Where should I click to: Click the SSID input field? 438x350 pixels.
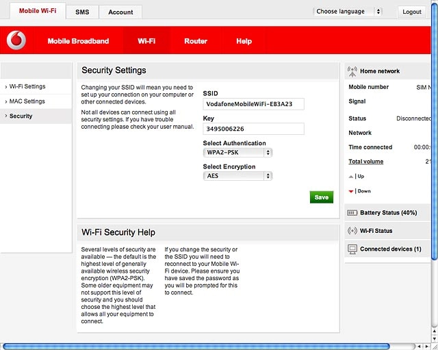pos(253,104)
